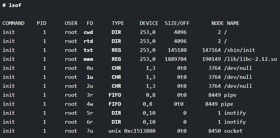
Task: Click the 0xc1513880 device value
Action: [x=140, y=131]
